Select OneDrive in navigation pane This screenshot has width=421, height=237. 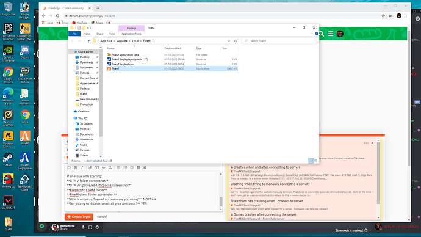[84, 111]
